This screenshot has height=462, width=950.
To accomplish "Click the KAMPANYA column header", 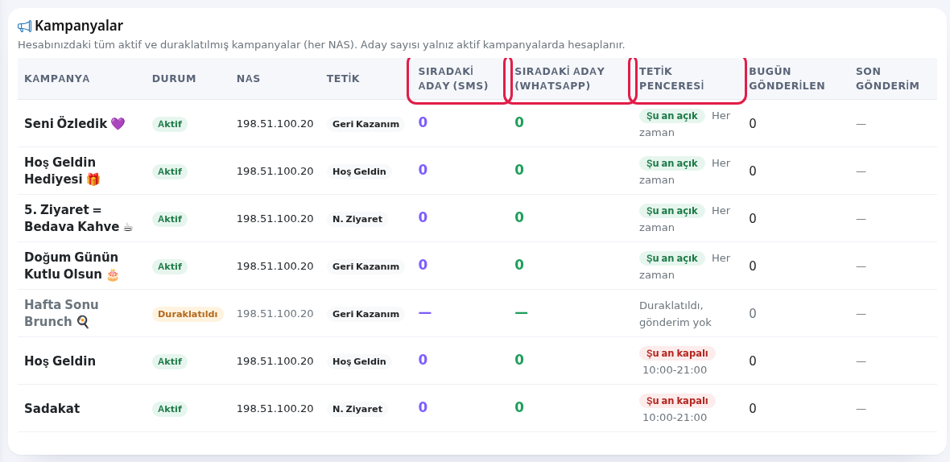I will click(57, 79).
